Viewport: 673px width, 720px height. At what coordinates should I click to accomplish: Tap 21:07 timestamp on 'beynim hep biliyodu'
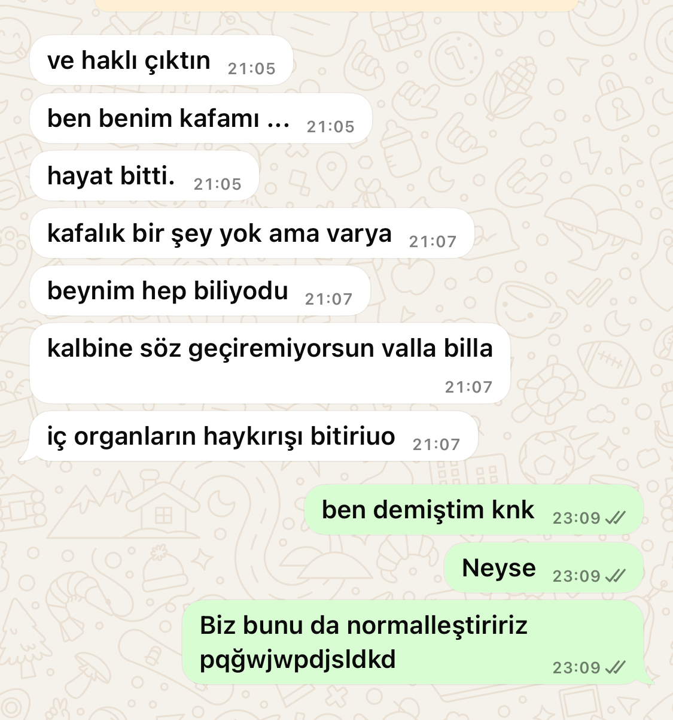coord(329,299)
